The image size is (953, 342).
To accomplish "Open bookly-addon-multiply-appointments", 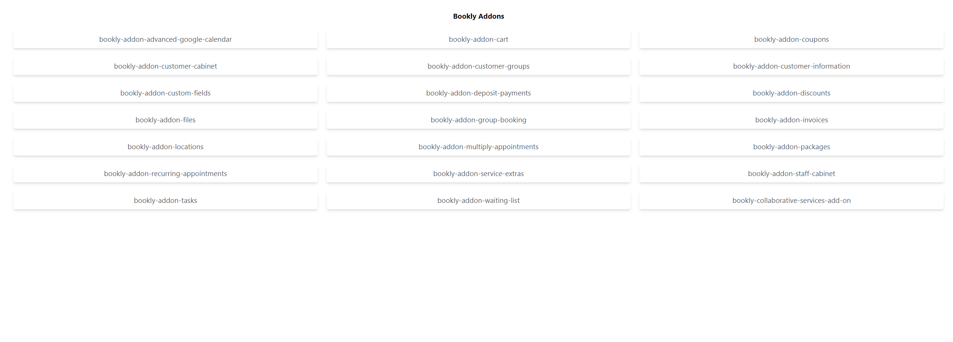I will point(478,147).
